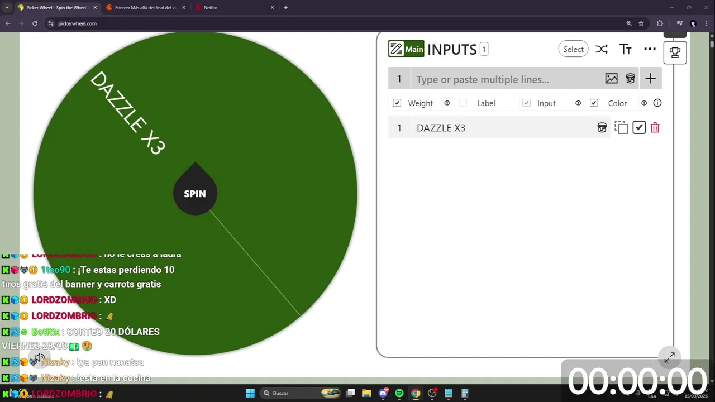Switch to the Frieren browser tab
715x402 pixels.
[x=145, y=8]
